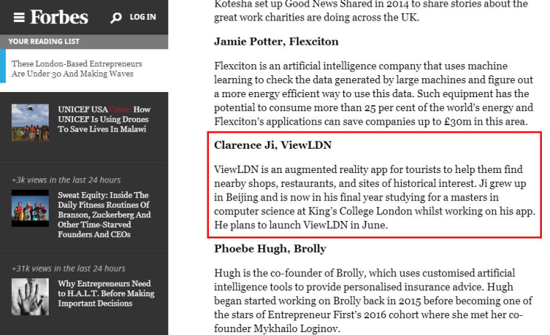This screenshot has height=335, width=550.
Task: Open the London-Based Entrepreneurs article link
Action: tap(77, 68)
